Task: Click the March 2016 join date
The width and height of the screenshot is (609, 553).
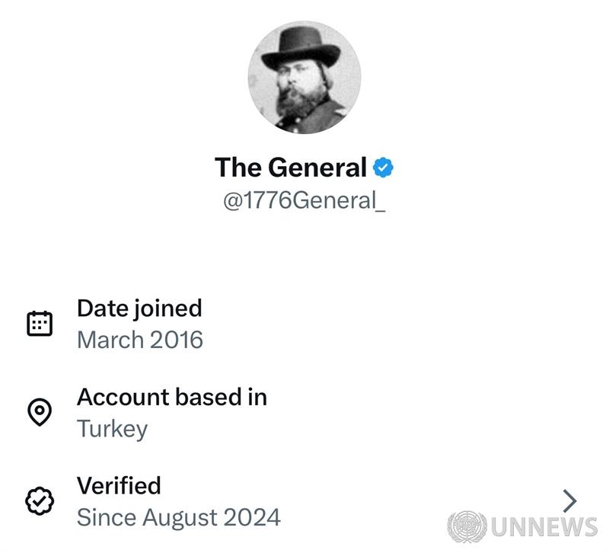Action: 140,340
